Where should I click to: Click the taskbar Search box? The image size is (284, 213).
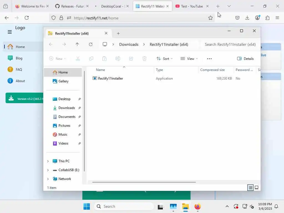124,206
